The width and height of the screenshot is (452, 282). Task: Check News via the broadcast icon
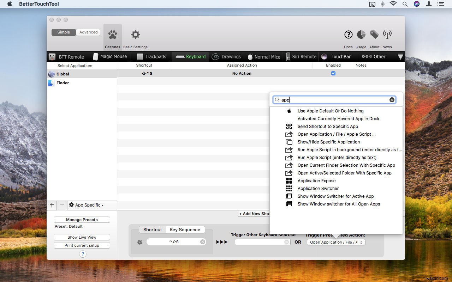point(387,35)
